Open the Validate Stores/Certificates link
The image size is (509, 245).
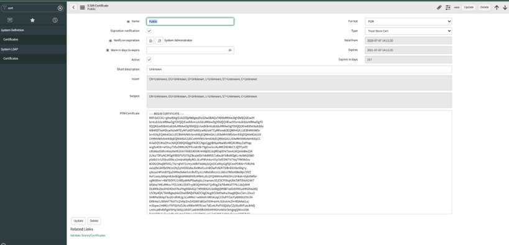coord(88,235)
